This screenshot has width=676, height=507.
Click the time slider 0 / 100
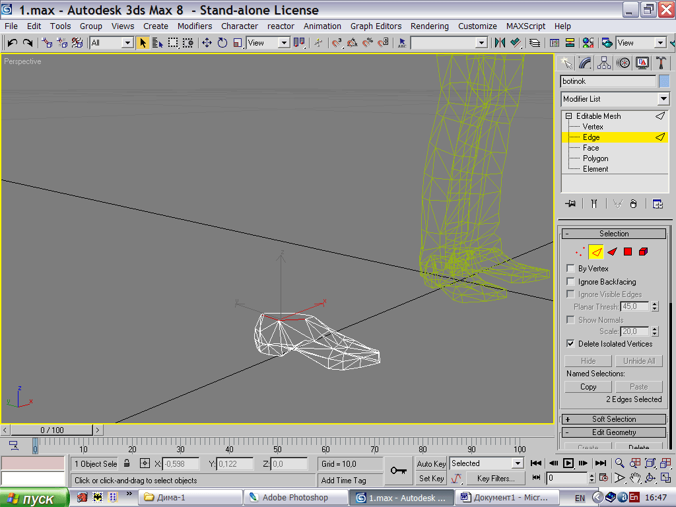[x=52, y=430]
